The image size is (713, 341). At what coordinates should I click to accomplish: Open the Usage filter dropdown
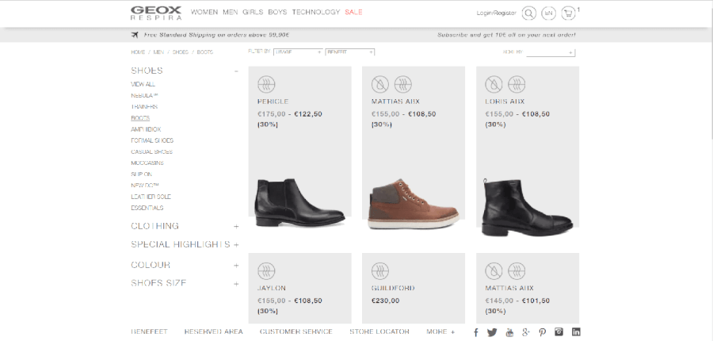[x=298, y=52]
